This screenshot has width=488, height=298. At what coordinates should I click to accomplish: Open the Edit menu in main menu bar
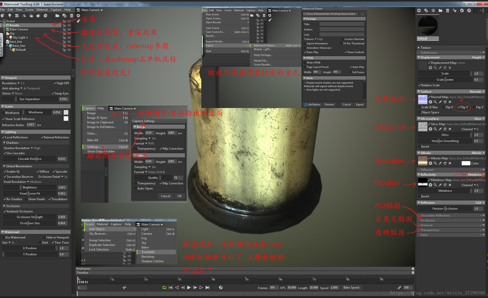click(x=10, y=10)
